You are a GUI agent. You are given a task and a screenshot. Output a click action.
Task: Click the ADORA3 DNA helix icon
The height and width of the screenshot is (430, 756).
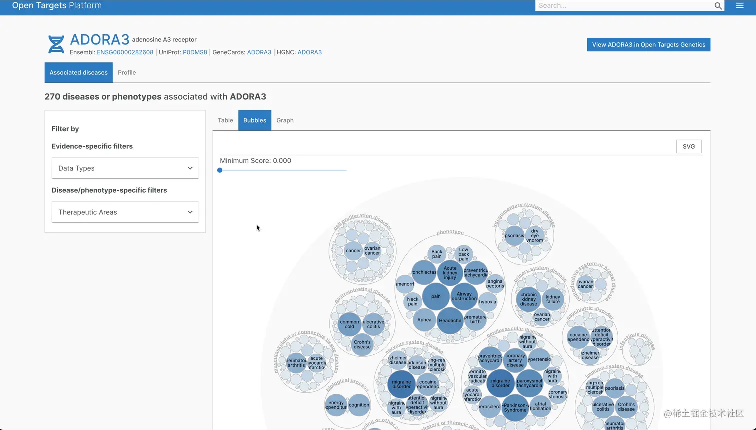coord(56,44)
